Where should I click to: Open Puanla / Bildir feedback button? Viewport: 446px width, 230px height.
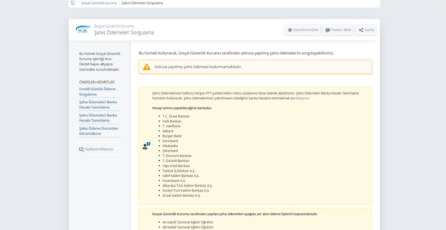click(x=338, y=30)
